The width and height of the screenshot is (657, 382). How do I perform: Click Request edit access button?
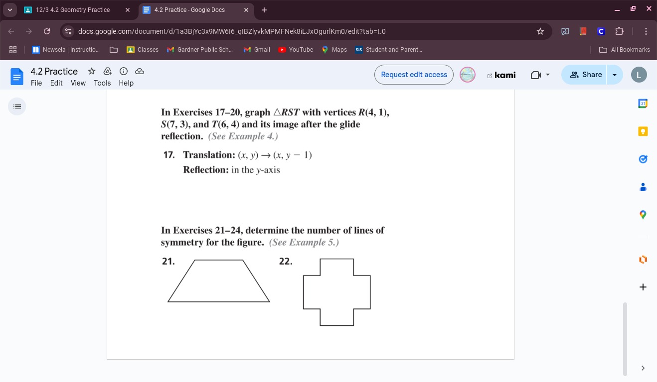tap(414, 75)
